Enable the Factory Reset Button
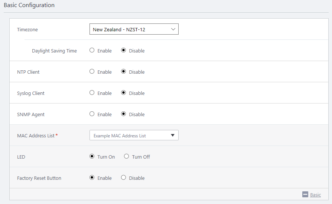Image resolution: width=332 pixels, height=204 pixels. 92,178
